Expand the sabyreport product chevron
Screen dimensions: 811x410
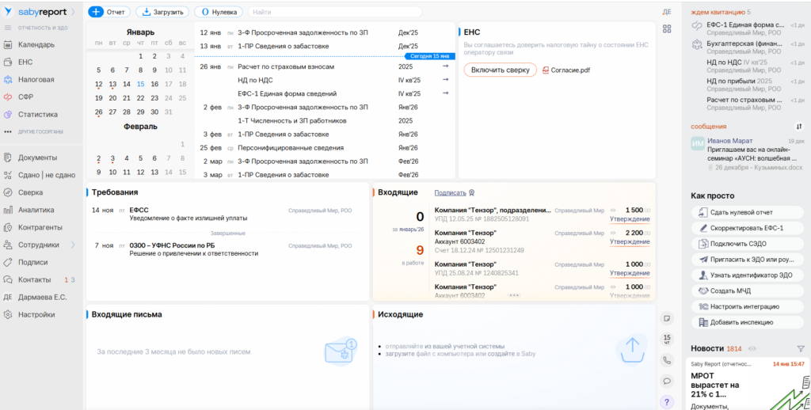(x=74, y=12)
